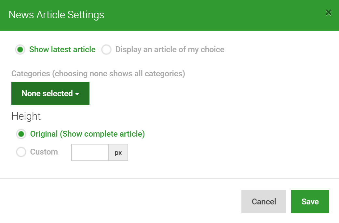Choose Display an article of my choice
The height and width of the screenshot is (223, 339).
(x=106, y=50)
